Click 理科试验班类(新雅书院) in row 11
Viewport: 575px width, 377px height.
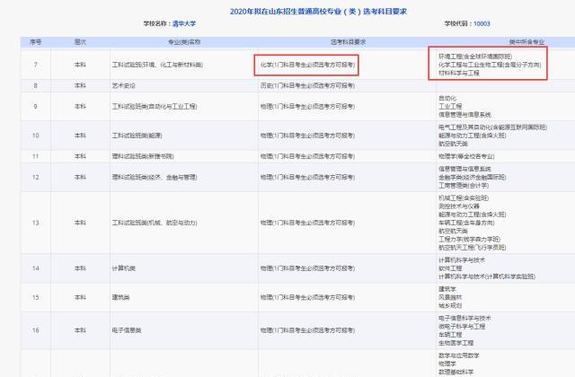coord(143,156)
